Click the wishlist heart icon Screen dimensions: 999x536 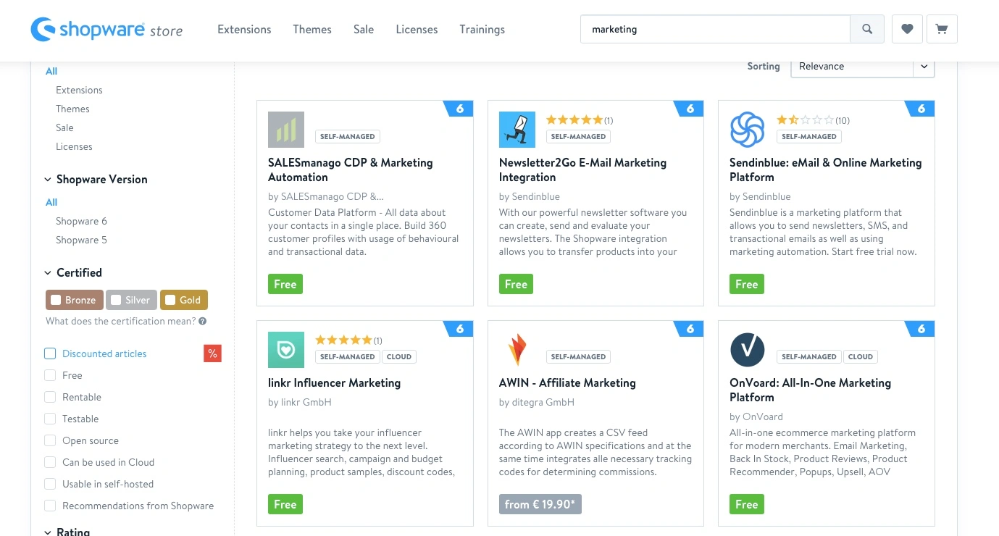click(906, 29)
